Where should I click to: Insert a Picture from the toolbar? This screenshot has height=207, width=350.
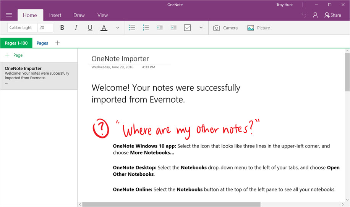pyautogui.click(x=258, y=28)
